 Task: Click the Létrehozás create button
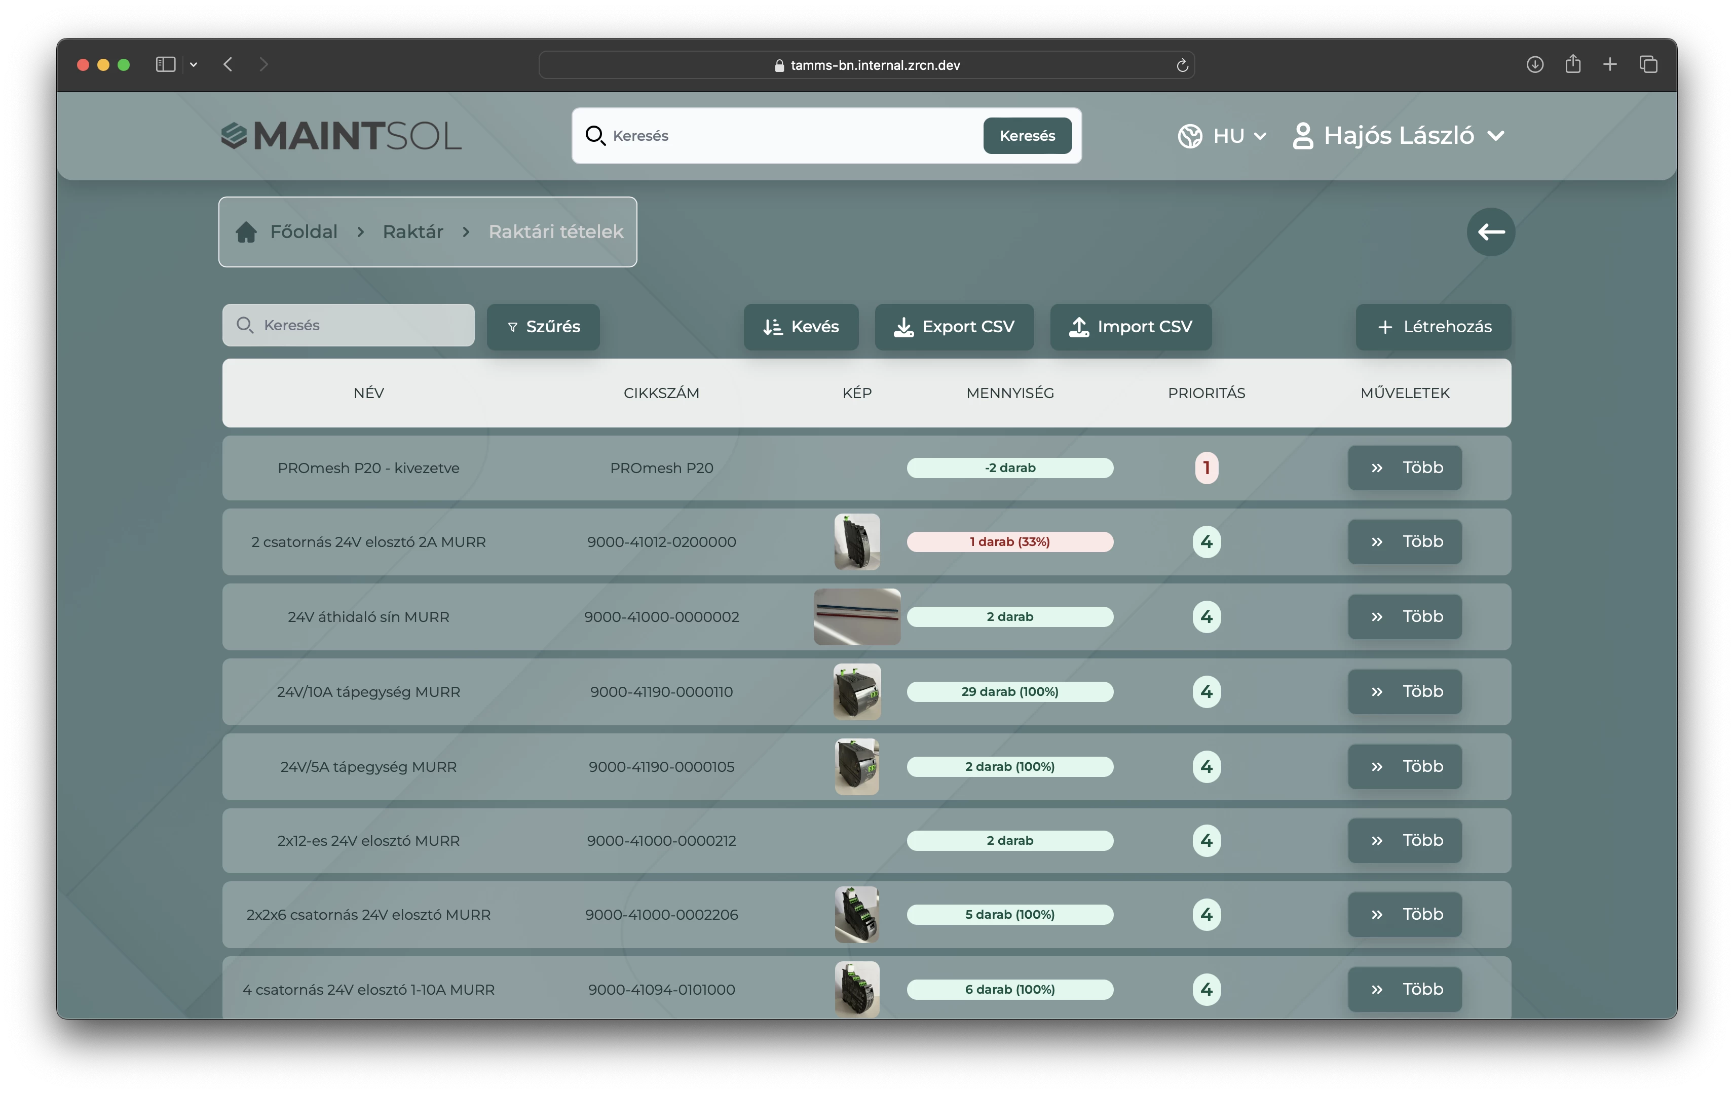1433,327
